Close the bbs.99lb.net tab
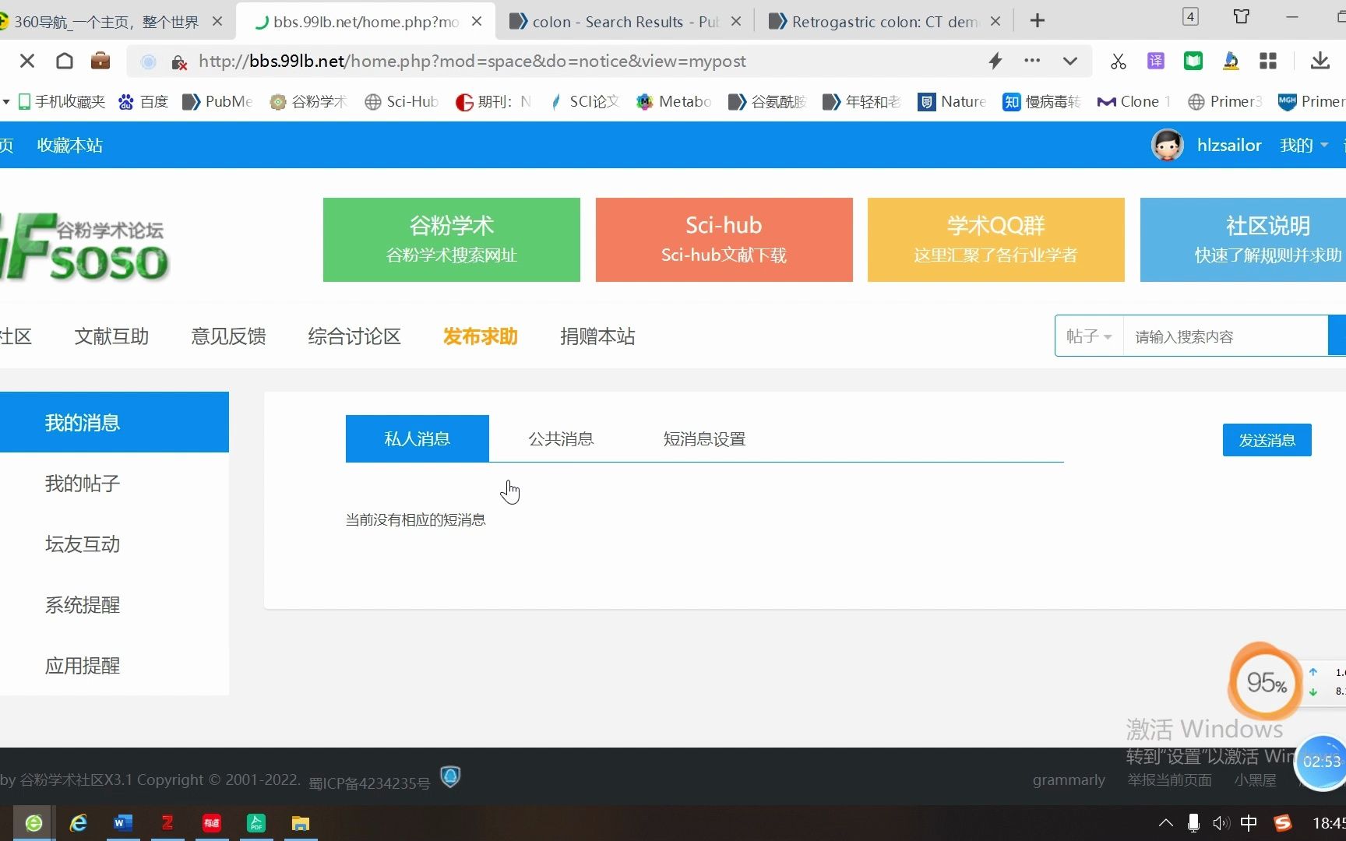The height and width of the screenshot is (841, 1346). [477, 22]
